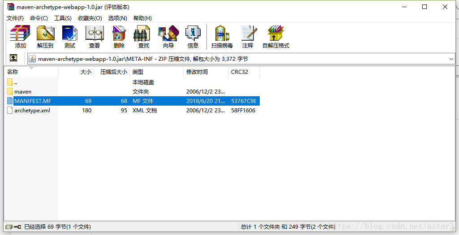
Task: Click the 53767C9E CRC value
Action: (x=244, y=101)
